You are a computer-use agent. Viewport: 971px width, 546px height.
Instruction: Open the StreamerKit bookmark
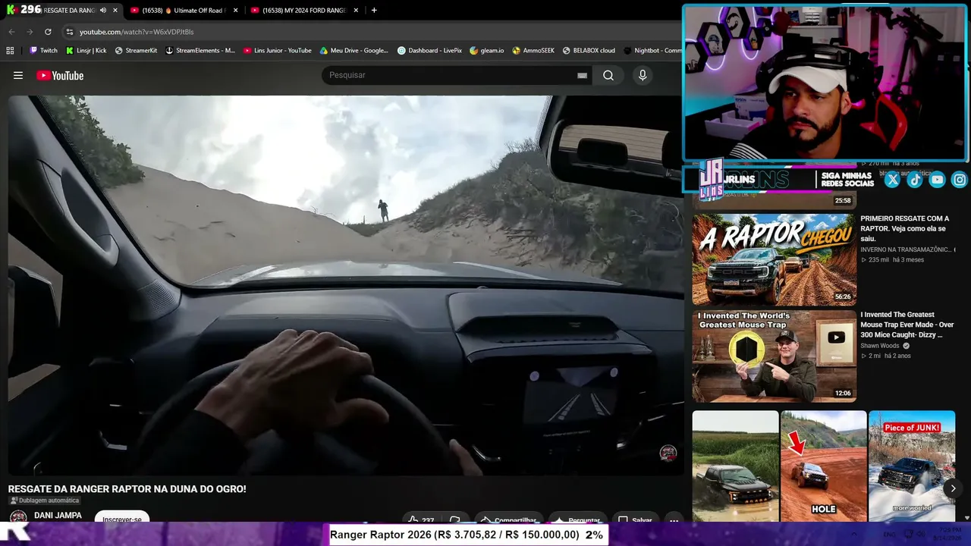point(136,51)
